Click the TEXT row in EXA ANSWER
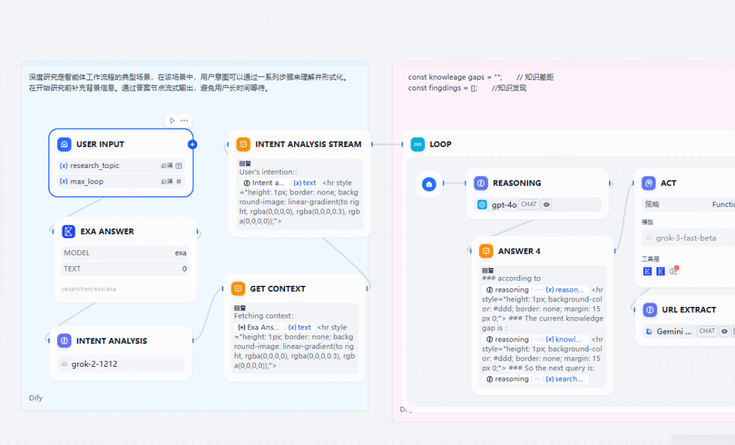The image size is (735, 445). point(125,268)
